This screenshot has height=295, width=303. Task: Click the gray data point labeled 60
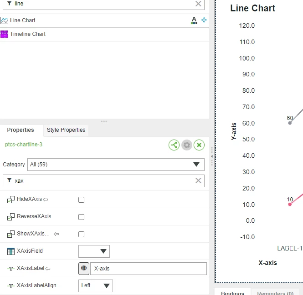point(290,123)
